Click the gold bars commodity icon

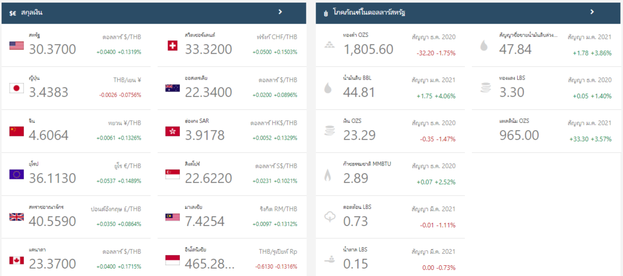[329, 45]
